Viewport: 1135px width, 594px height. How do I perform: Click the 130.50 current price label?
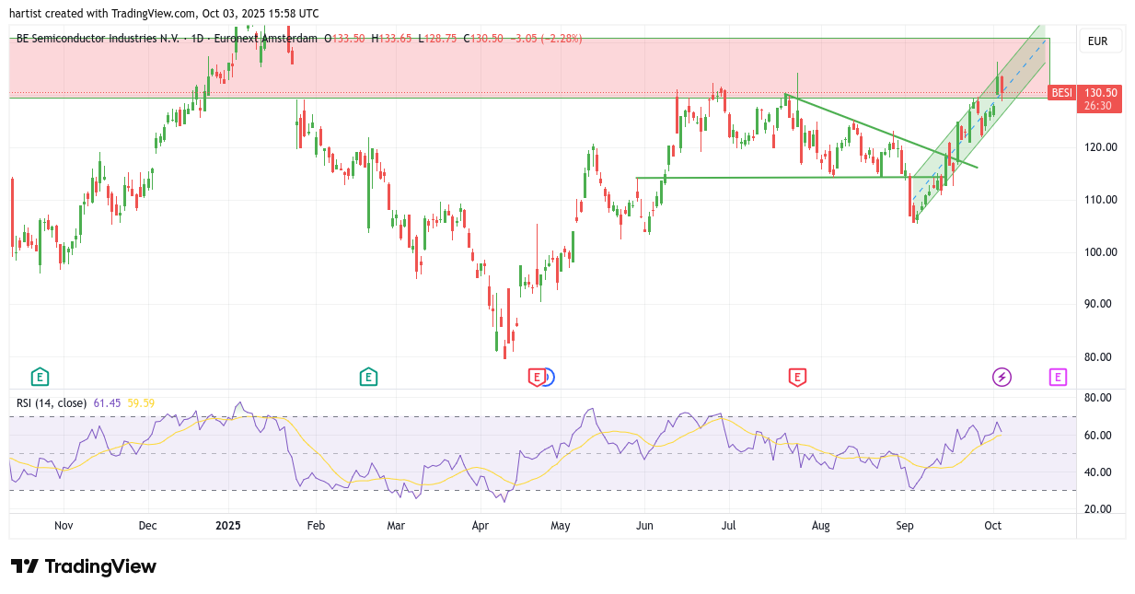1101,93
